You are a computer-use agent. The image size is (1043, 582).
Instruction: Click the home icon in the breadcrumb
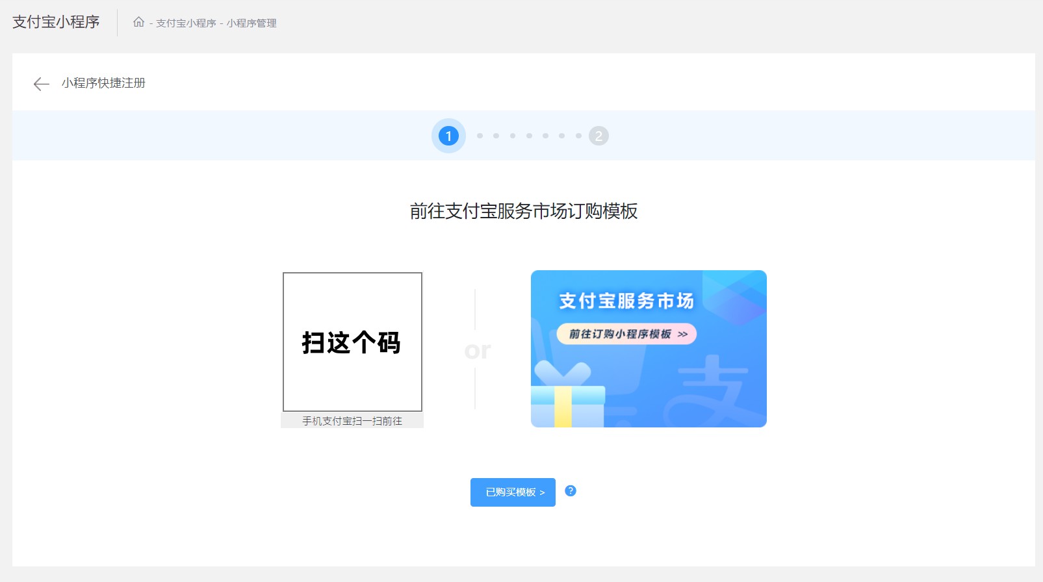tap(138, 22)
